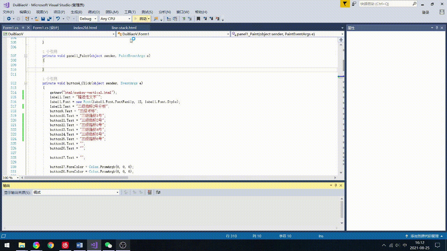Click the Navigate Backward arrow icon
The height and width of the screenshot is (251, 447).
coord(9,18)
